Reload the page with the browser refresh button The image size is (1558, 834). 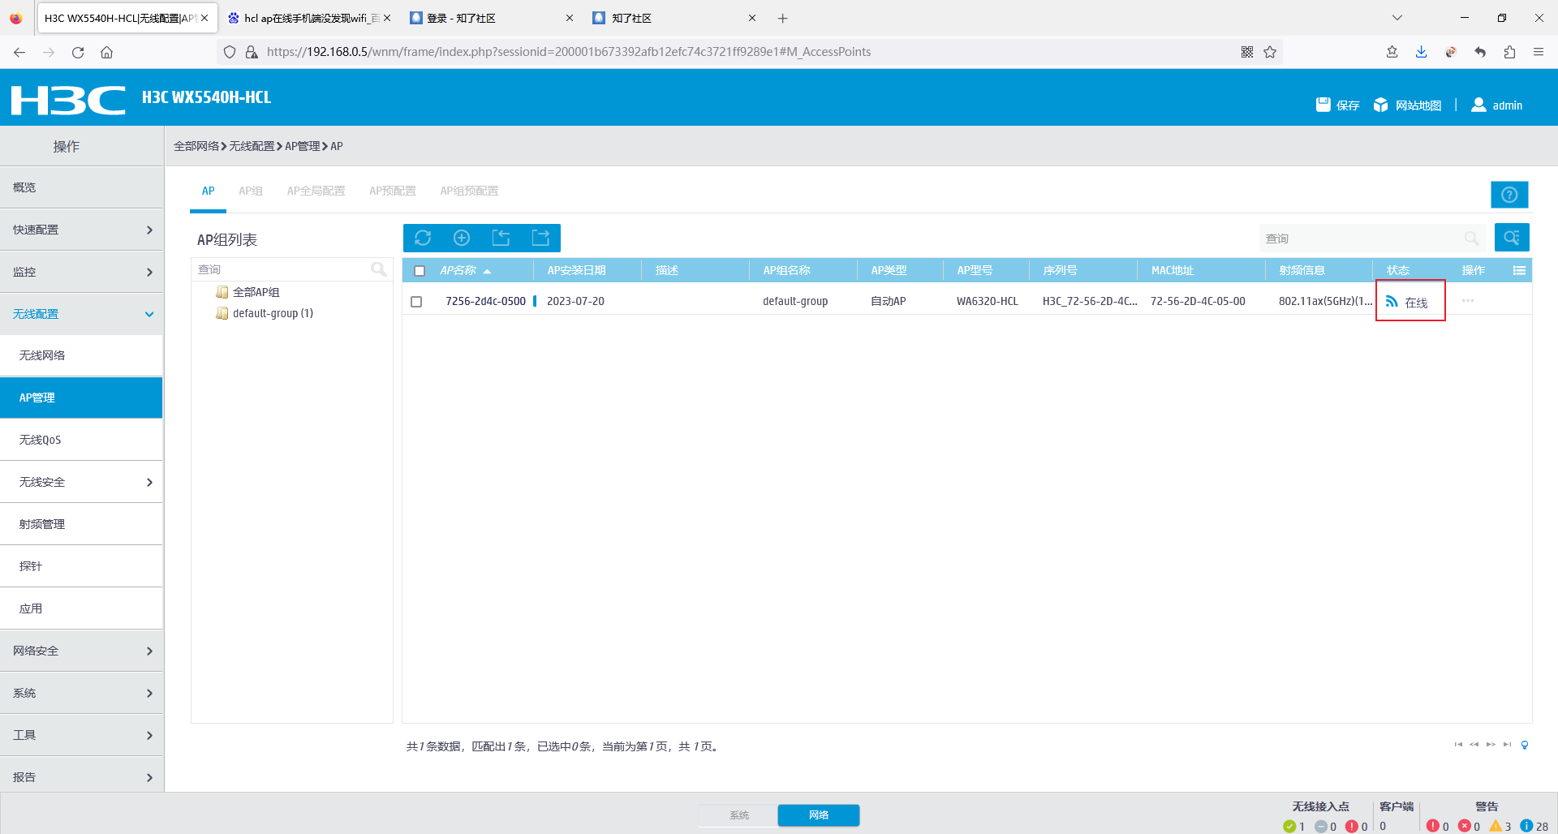click(x=78, y=52)
